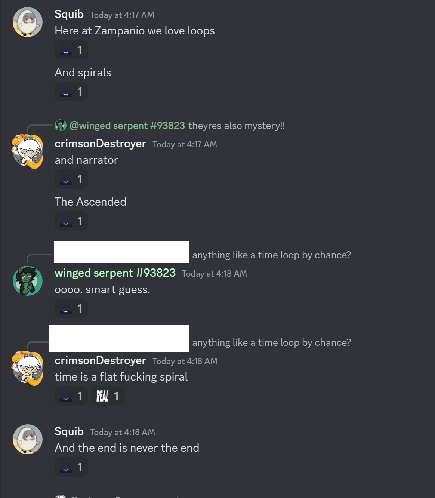Open '@winged serpent #93823' mention in reply
This screenshot has width=435, height=498.
pyautogui.click(x=127, y=126)
